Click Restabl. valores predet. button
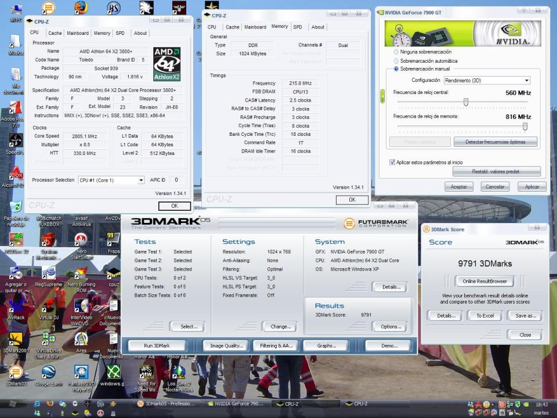 (x=496, y=171)
